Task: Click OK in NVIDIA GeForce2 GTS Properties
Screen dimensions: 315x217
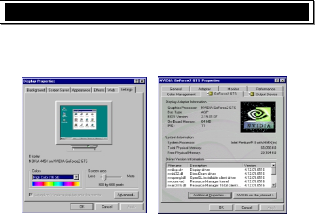Action: click(x=221, y=207)
